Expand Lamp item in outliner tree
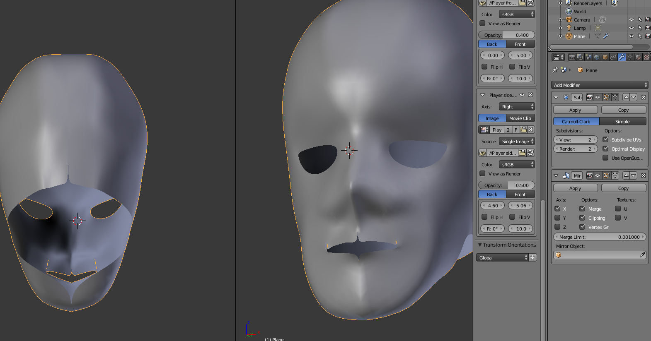Image resolution: width=651 pixels, height=341 pixels. [560, 28]
